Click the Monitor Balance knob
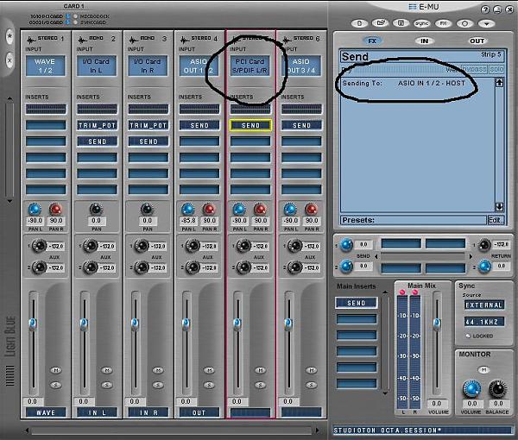Image resolution: width=518 pixels, height=440 pixels. tap(496, 389)
